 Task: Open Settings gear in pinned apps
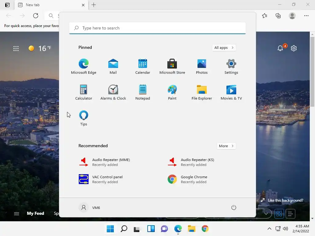coord(231,67)
